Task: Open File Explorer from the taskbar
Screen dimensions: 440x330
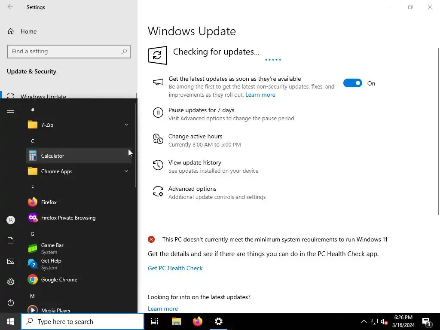Action: [176, 321]
